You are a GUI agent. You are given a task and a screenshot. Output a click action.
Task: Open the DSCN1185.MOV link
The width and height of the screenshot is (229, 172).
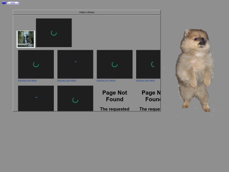point(145,81)
